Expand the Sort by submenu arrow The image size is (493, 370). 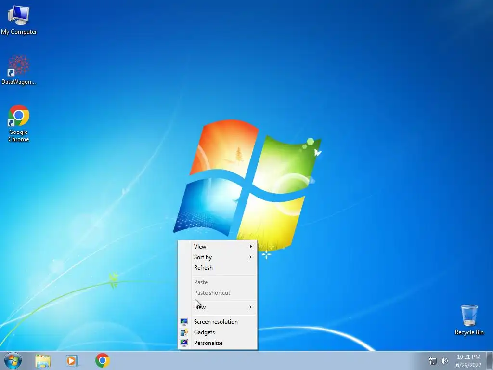tap(250, 257)
